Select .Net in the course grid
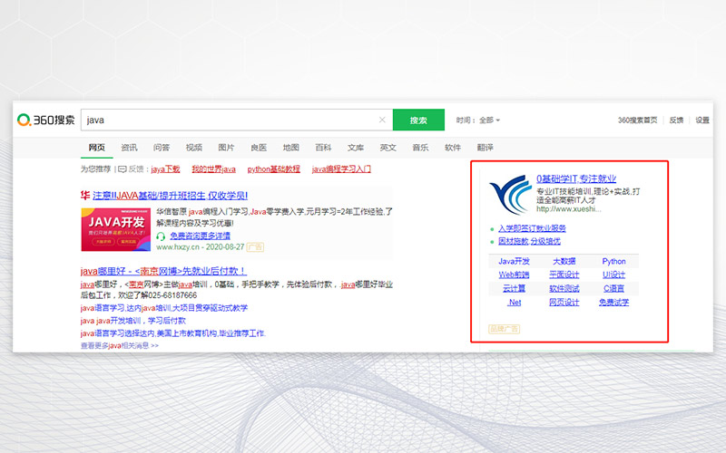The height and width of the screenshot is (453, 726). 514,303
